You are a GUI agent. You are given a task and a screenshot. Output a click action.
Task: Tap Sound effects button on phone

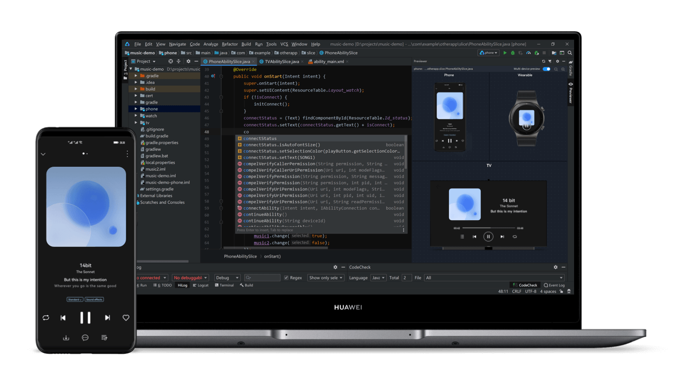pos(94,299)
